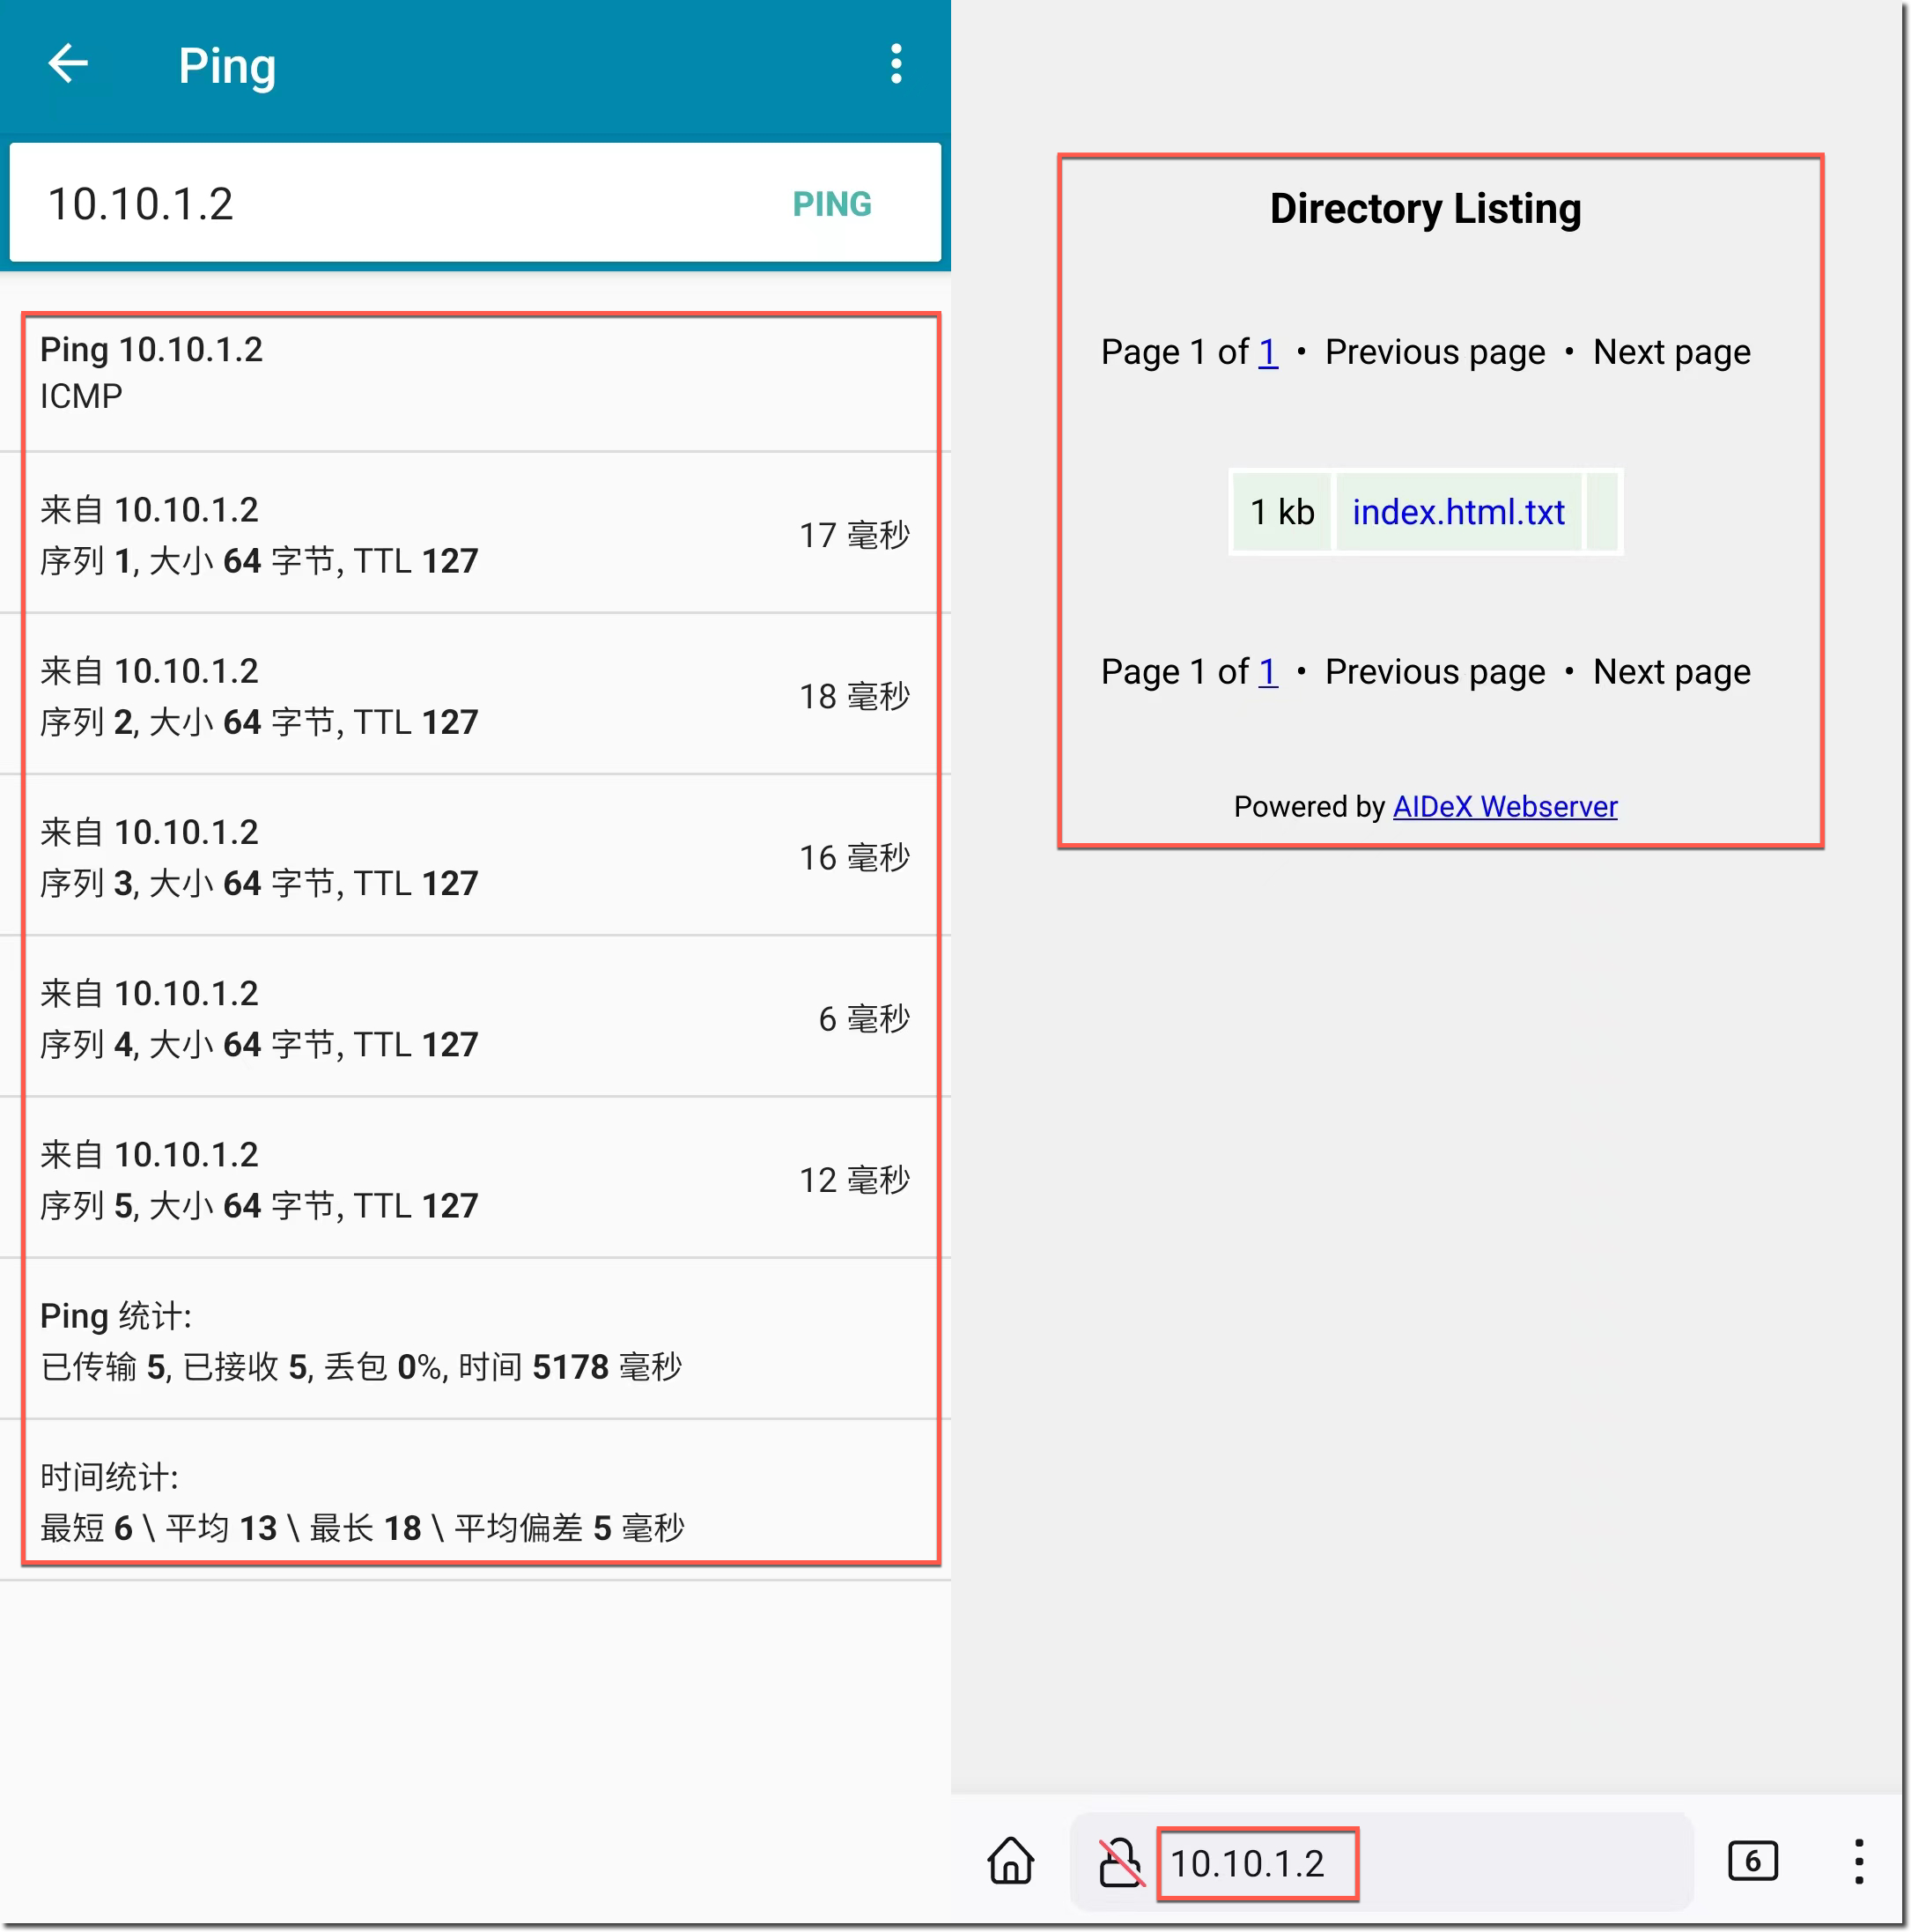Tap the browser home icon
Image resolution: width=1911 pixels, height=1932 pixels.
coord(1010,1861)
